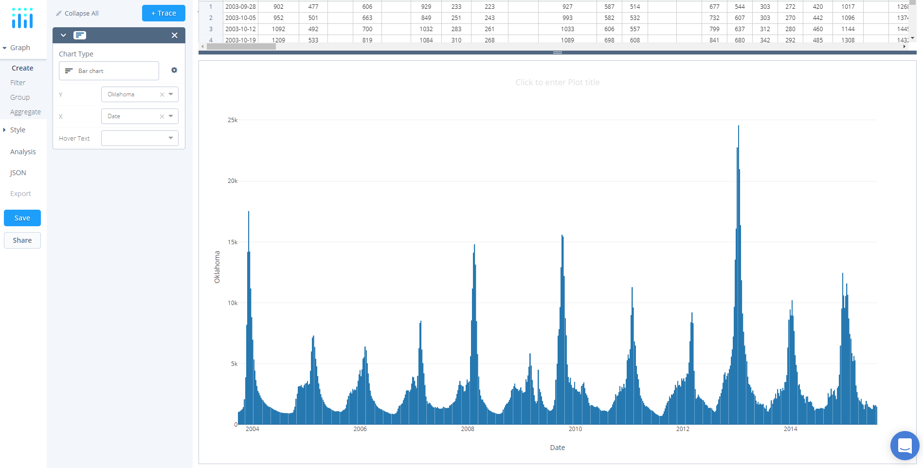Click the table scroll down arrow
The image size is (923, 468).
pyautogui.click(x=912, y=38)
